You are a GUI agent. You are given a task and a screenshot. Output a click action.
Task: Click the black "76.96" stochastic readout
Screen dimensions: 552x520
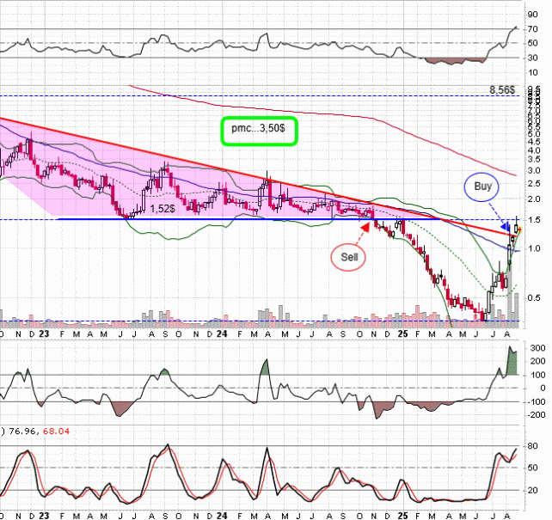coord(23,431)
